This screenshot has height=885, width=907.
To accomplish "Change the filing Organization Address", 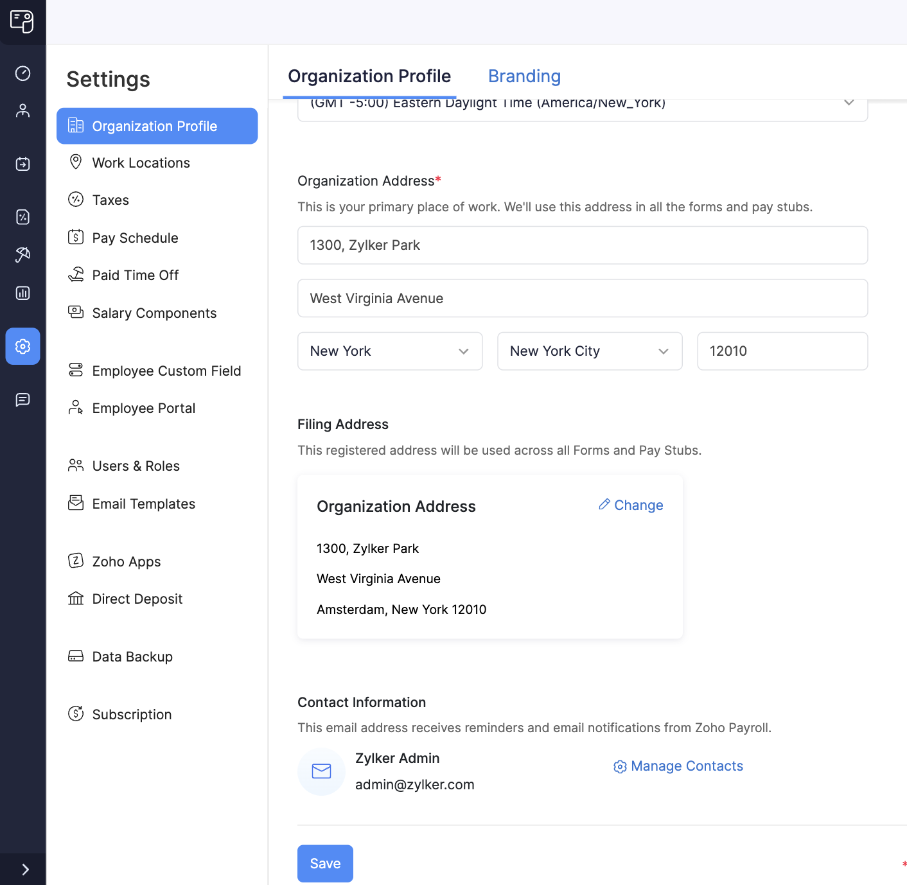I will (630, 505).
